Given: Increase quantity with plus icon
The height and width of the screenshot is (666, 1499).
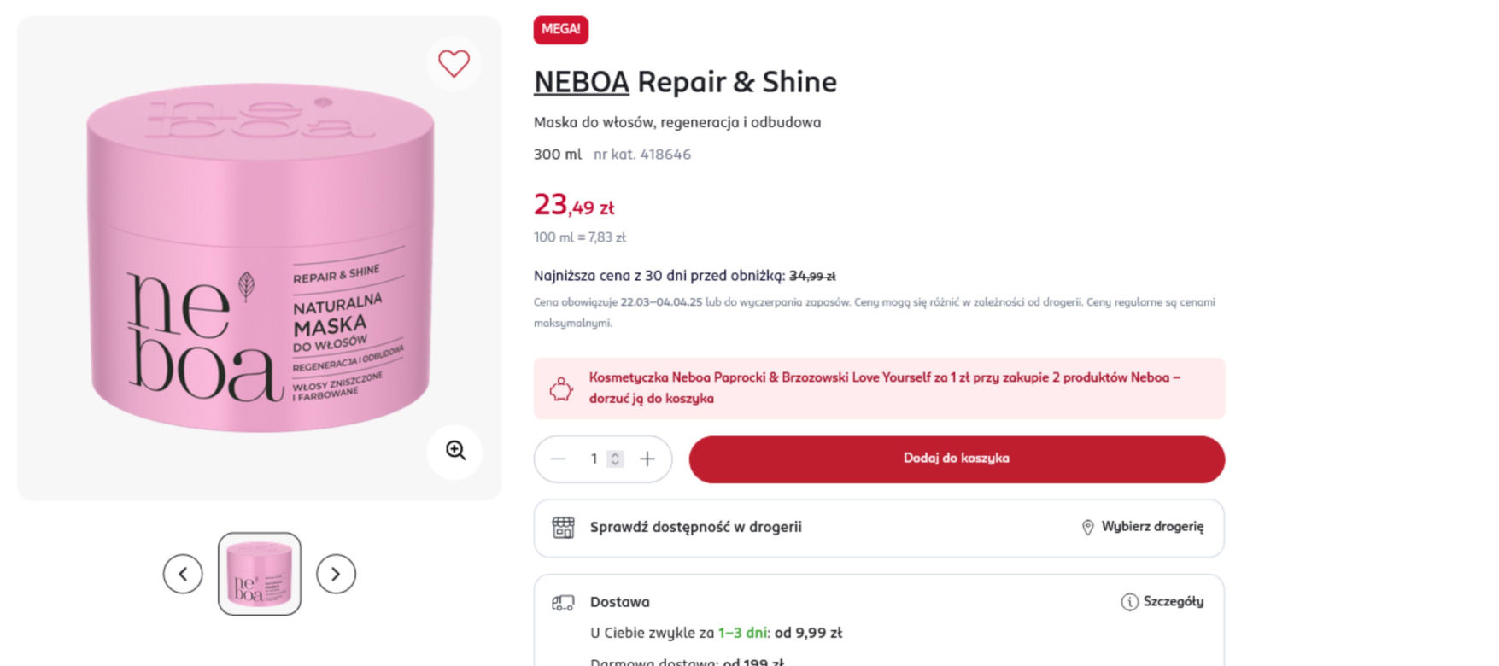Looking at the screenshot, I should pos(647,459).
